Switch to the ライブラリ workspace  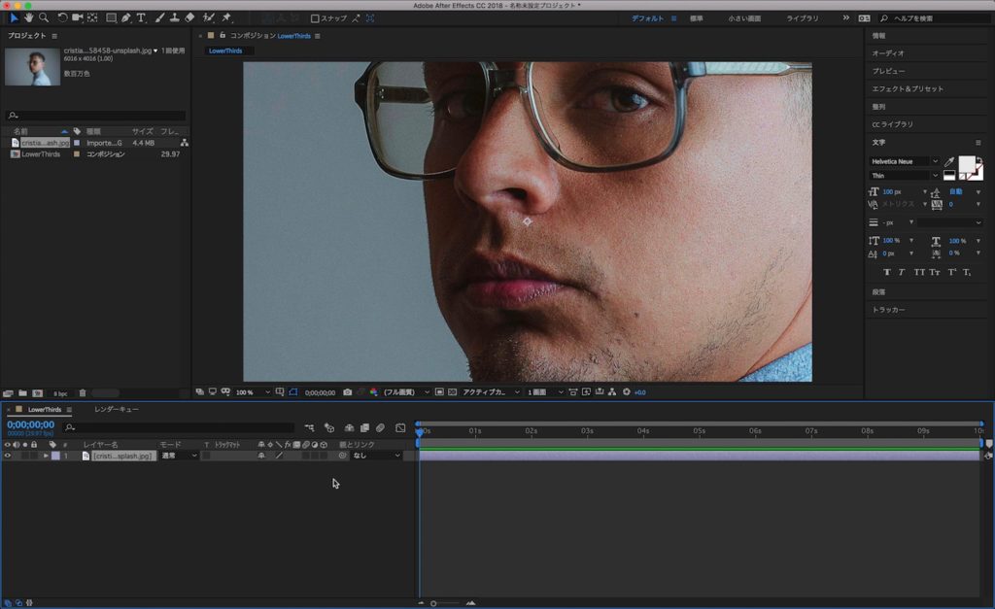[x=803, y=18]
